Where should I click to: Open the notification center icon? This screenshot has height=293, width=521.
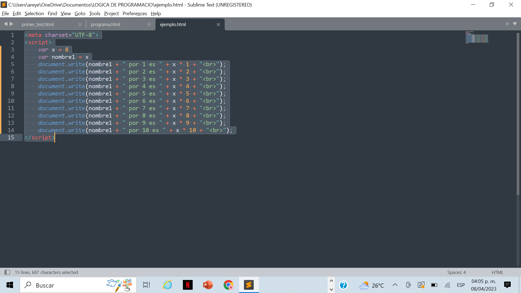[x=507, y=285]
